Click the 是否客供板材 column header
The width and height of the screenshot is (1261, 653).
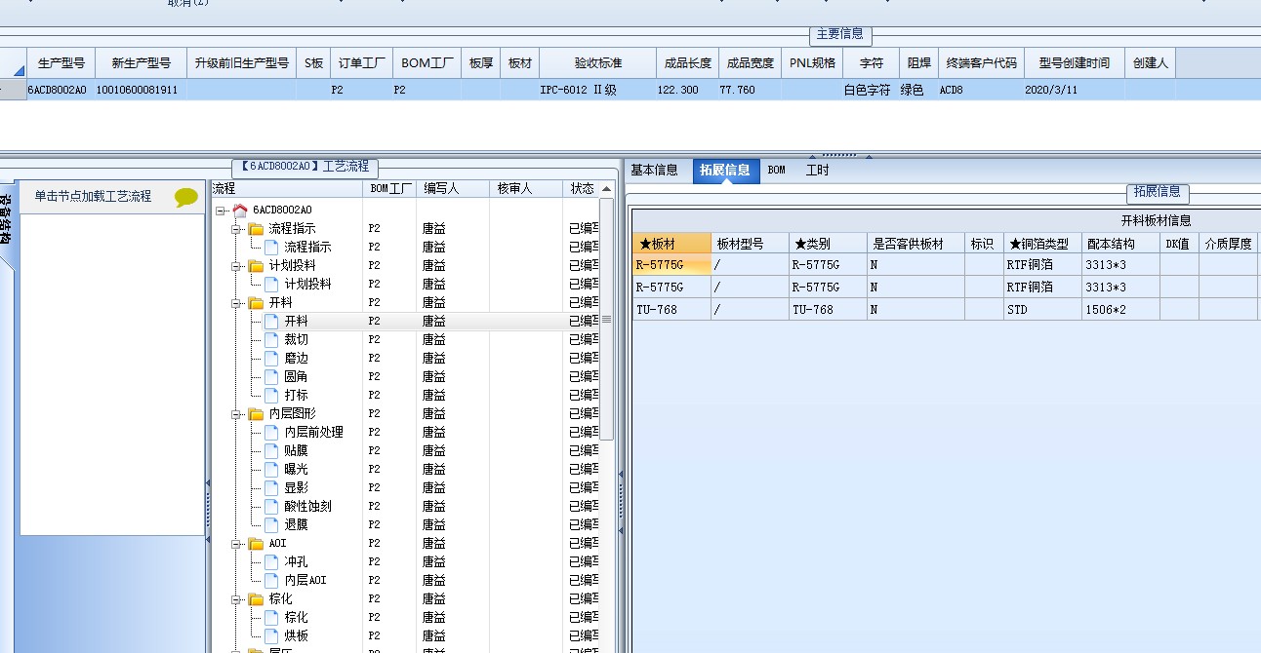pos(915,244)
